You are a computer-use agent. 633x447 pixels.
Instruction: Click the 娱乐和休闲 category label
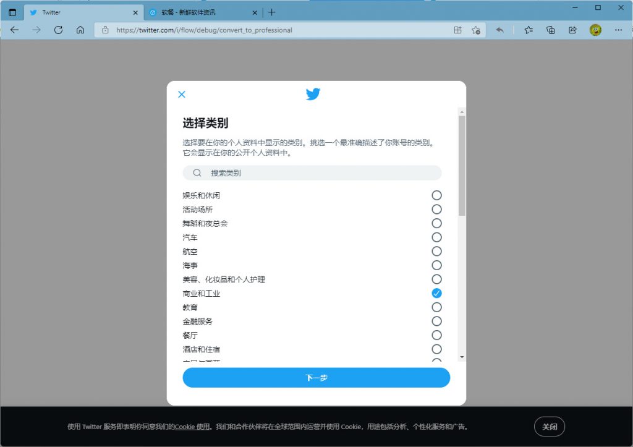pyautogui.click(x=201, y=195)
